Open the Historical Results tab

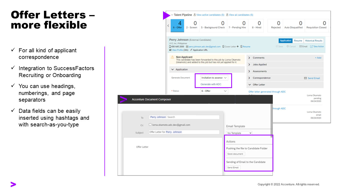(314, 41)
